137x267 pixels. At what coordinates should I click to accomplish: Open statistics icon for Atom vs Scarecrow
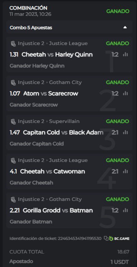point(125,93)
